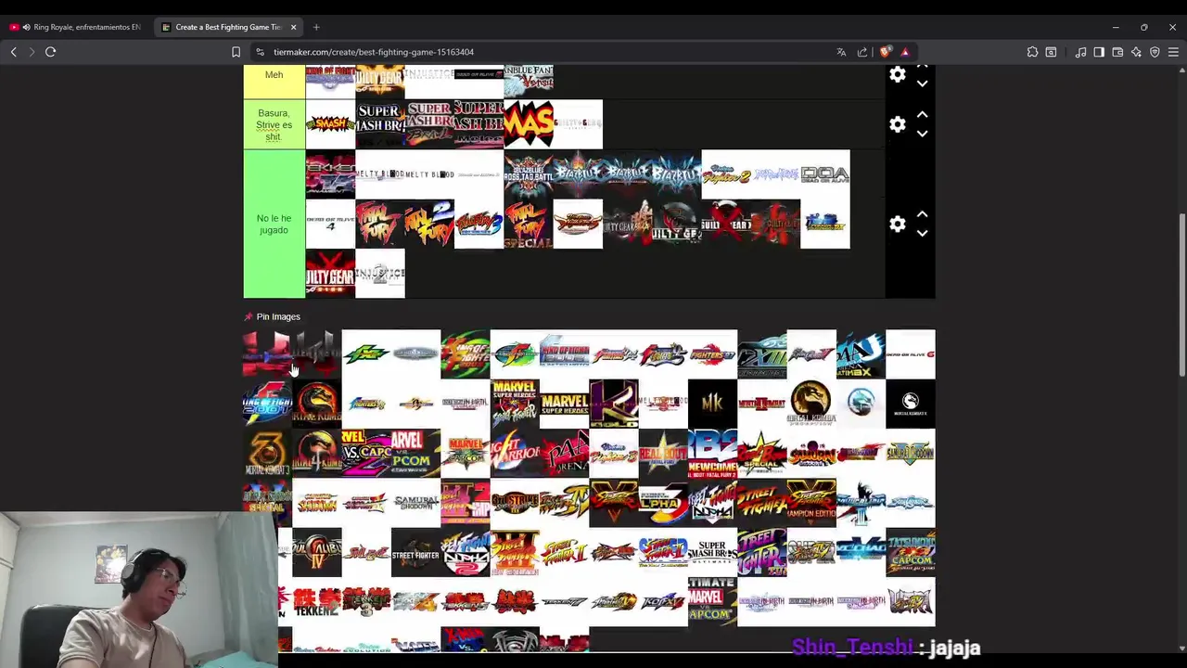Open media control music note icon
The width and height of the screenshot is (1187, 668).
[1080, 52]
